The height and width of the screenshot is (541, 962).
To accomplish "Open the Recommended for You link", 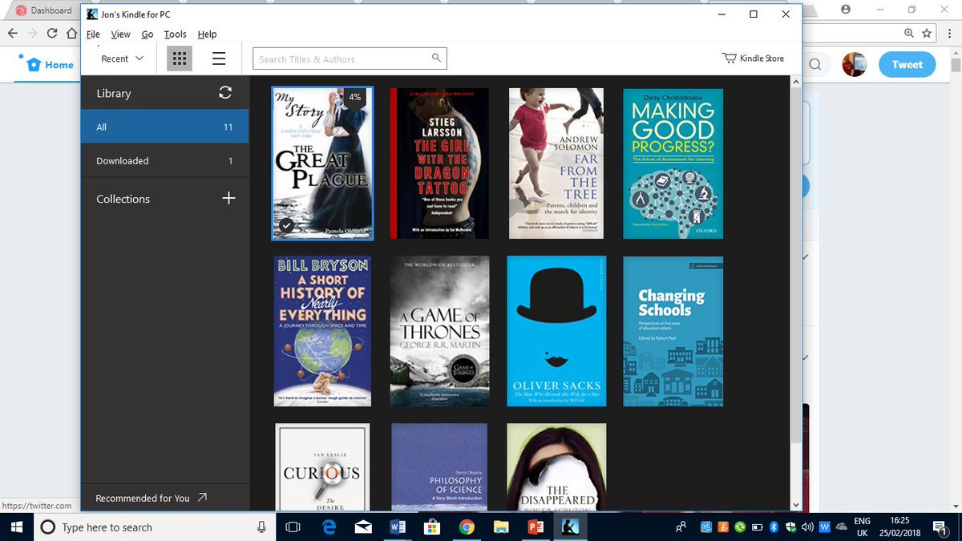I will 152,498.
